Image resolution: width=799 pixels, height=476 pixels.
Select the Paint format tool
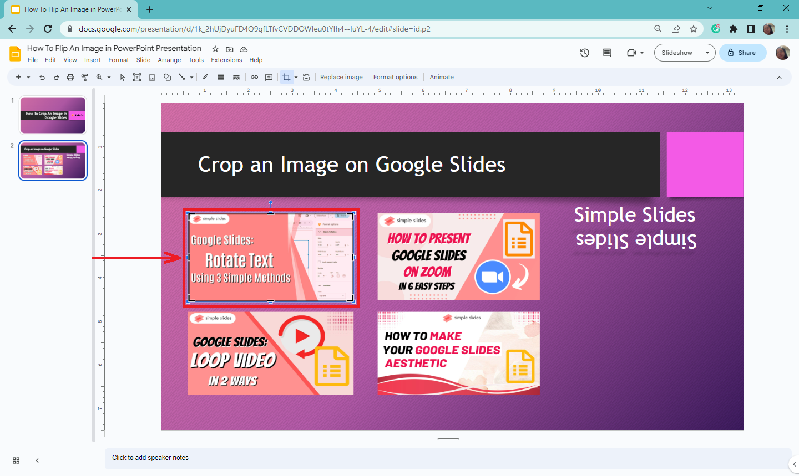tap(84, 77)
